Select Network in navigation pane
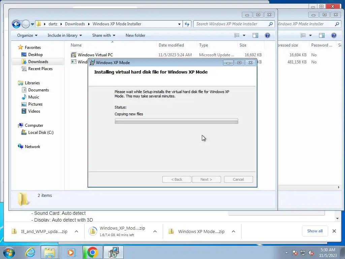345x259 pixels. (x=32, y=146)
